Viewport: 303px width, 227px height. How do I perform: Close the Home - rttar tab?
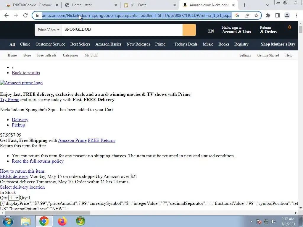[116, 5]
